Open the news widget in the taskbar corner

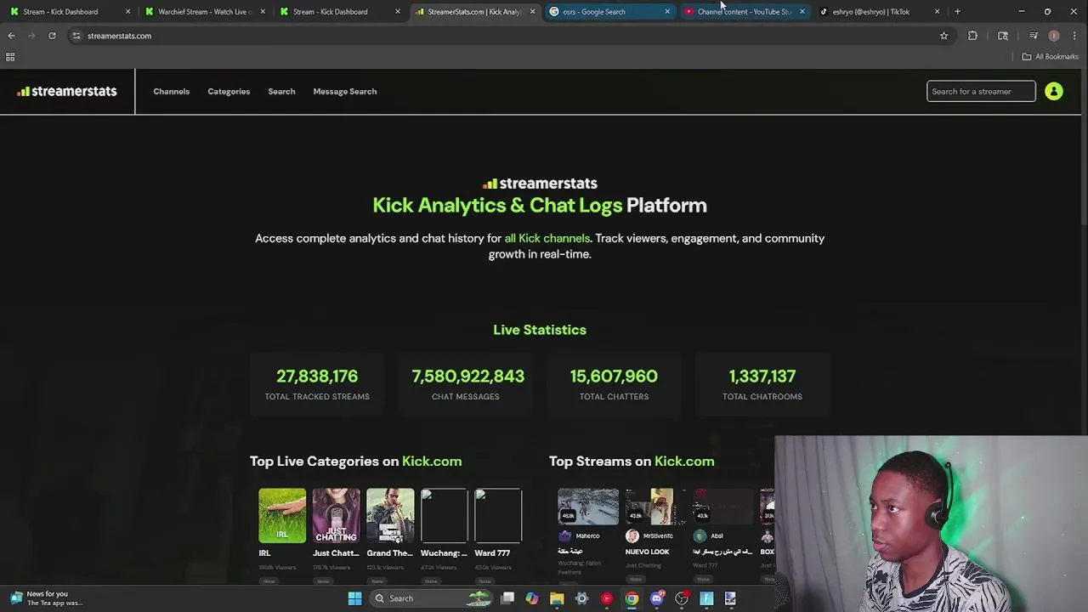47,598
